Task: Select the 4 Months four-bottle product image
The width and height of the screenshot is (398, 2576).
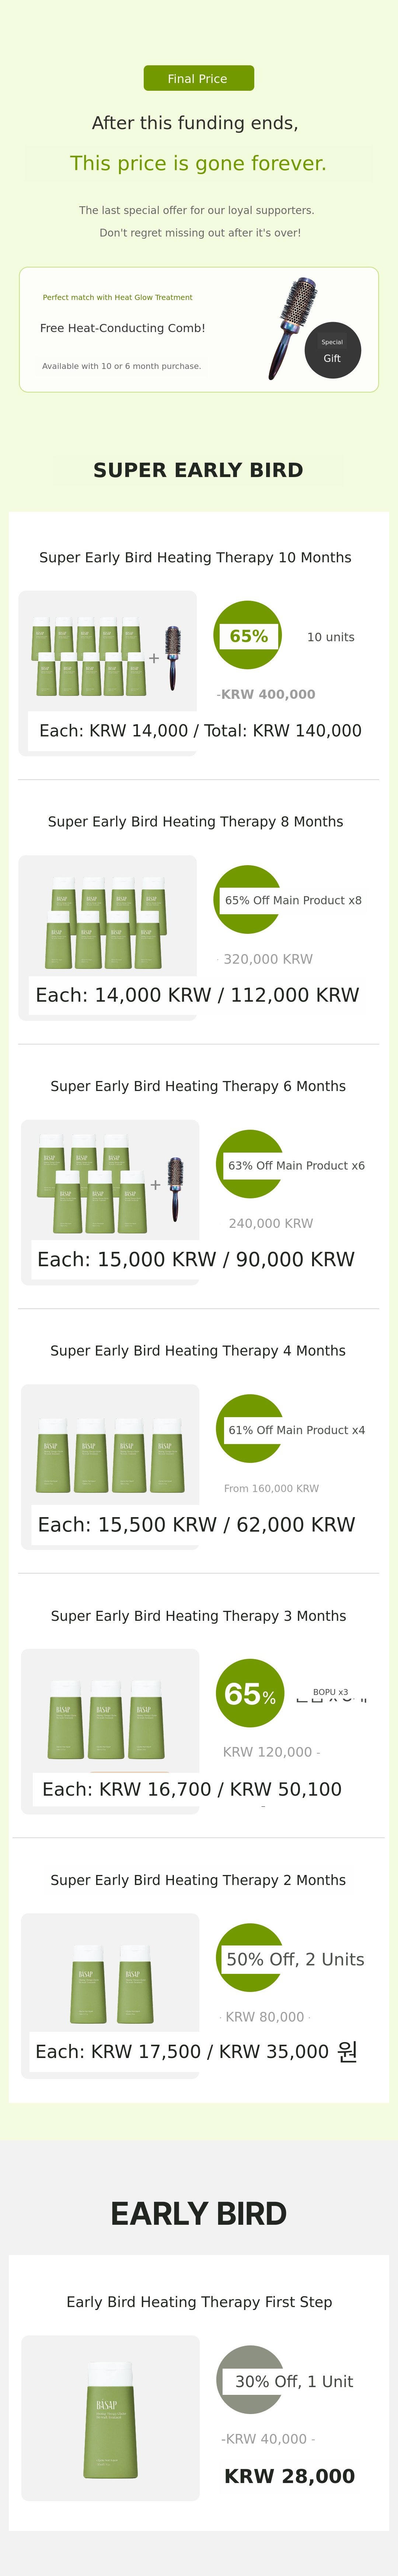Action: 110,1450
